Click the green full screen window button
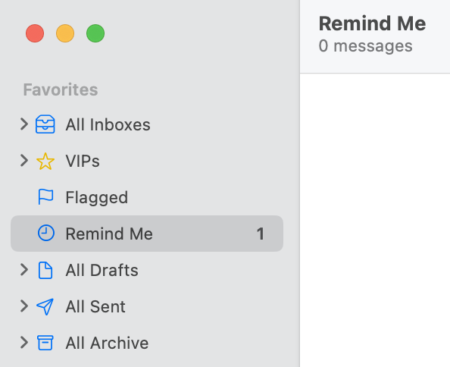Image resolution: width=450 pixels, height=367 pixels. tap(95, 33)
